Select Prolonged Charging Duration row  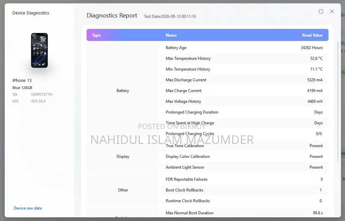point(244,112)
